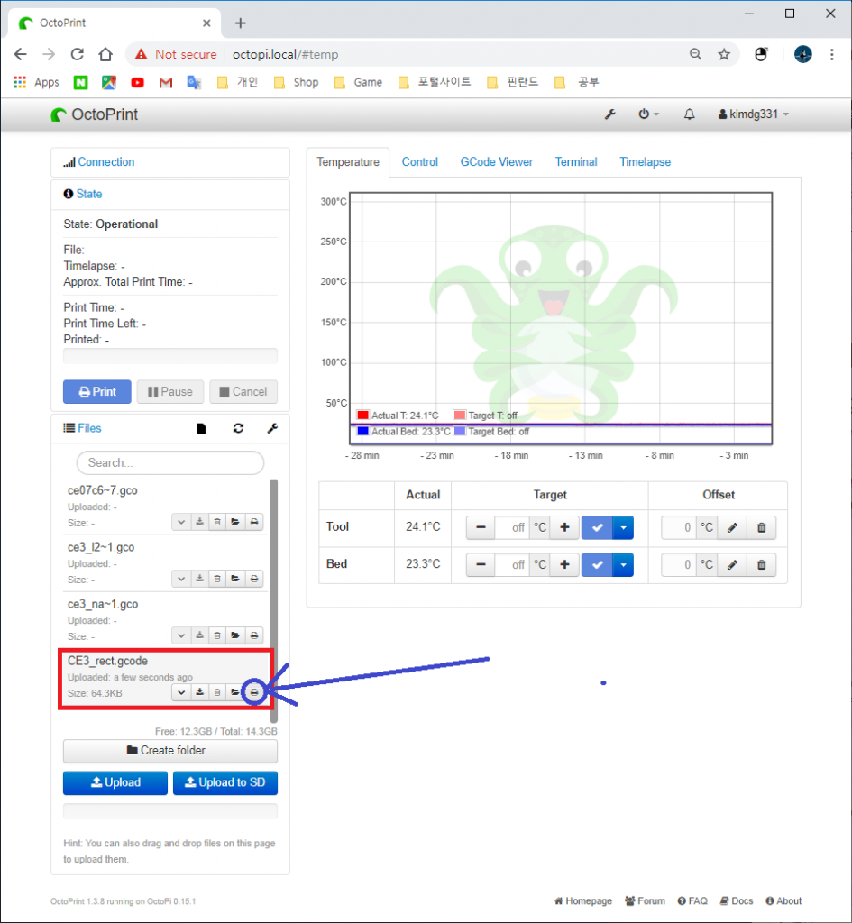Viewport: 852px width, 923px height.
Task: Print ce07c6~7.gco file
Action: pyautogui.click(x=253, y=522)
